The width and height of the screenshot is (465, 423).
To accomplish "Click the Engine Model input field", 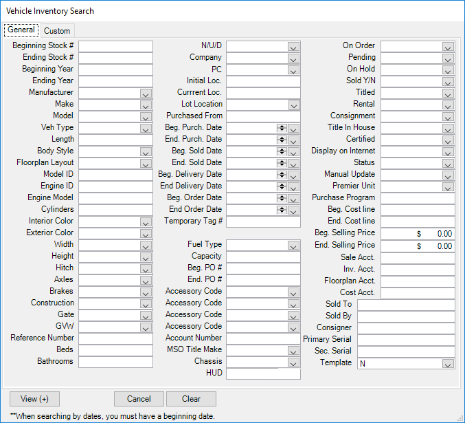I will click(115, 199).
